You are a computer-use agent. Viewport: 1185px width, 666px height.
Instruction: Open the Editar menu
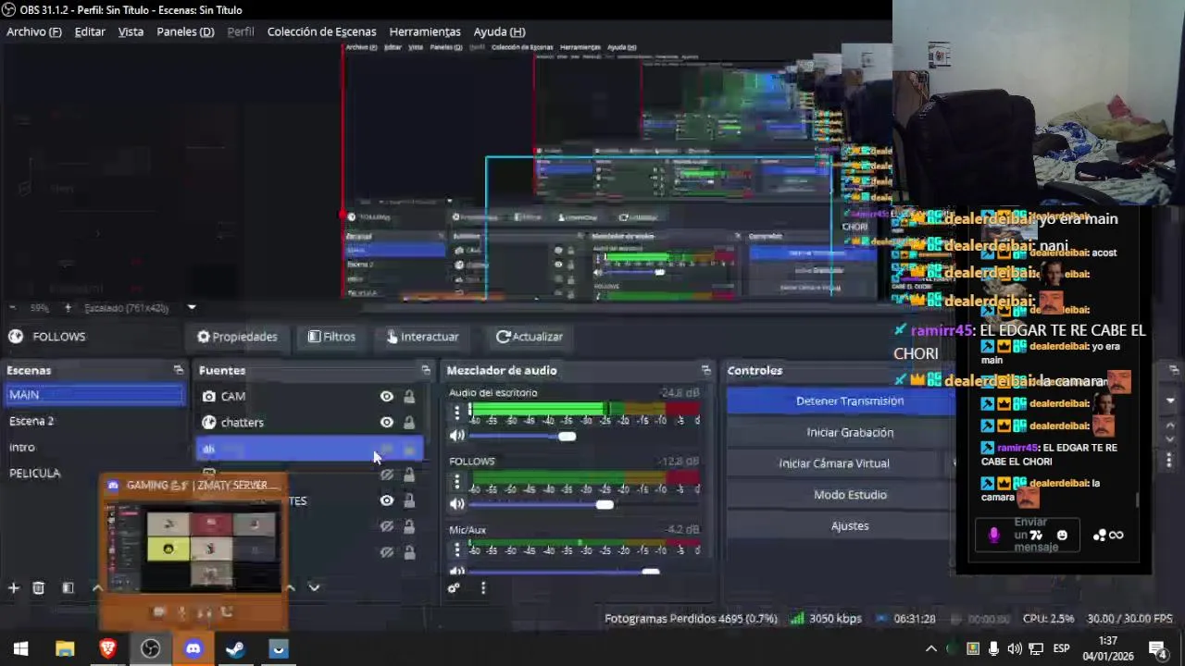(90, 31)
